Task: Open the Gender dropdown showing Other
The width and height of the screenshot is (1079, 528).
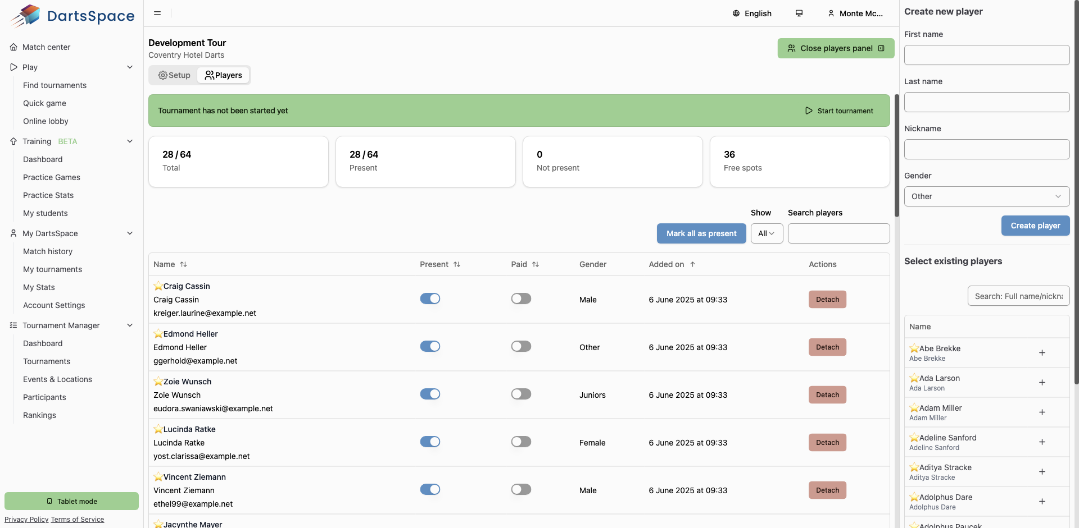Action: click(986, 196)
